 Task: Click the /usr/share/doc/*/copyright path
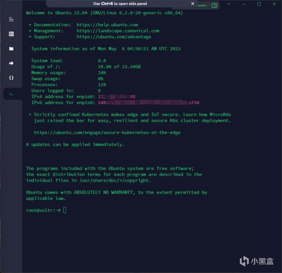point(114,180)
